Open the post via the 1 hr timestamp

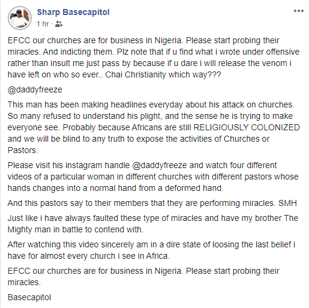(43, 24)
